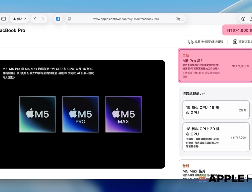Choose 18 核心 CPU、20 核心 GPU
252x192 pixels.
coord(216,137)
